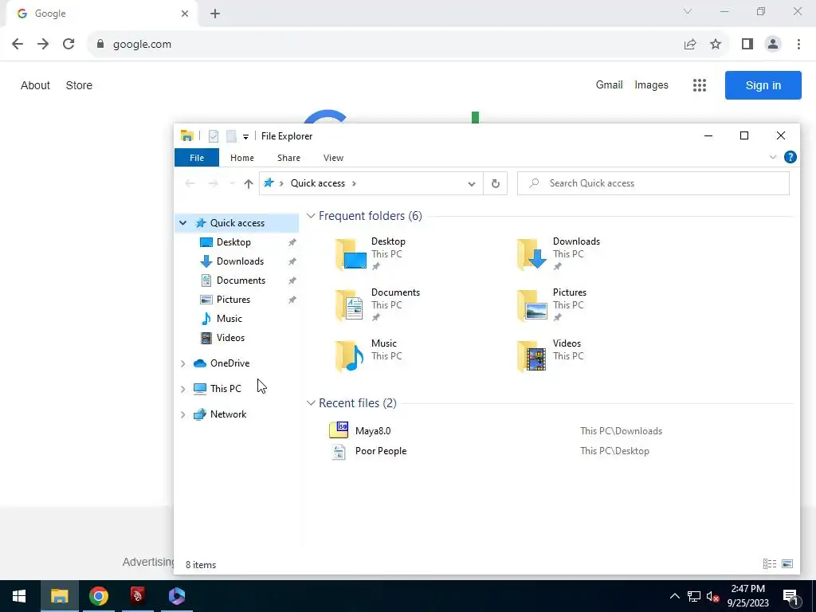The height and width of the screenshot is (612, 816).
Task: Select Downloads folder icon in Frequent folders
Action: pos(532,254)
